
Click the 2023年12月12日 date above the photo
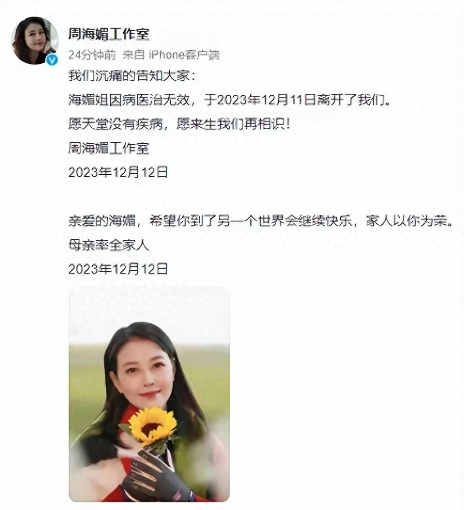click(x=118, y=269)
